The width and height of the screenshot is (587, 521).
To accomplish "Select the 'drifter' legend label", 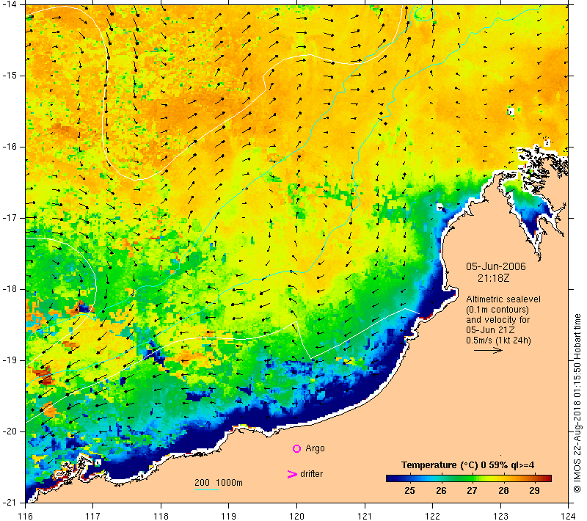I will click(311, 474).
